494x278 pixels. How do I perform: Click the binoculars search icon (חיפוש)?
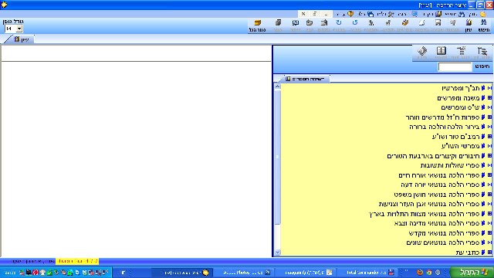tap(483, 25)
